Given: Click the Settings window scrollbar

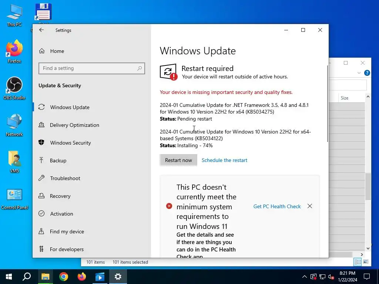Looking at the screenshot, I should [328, 104].
